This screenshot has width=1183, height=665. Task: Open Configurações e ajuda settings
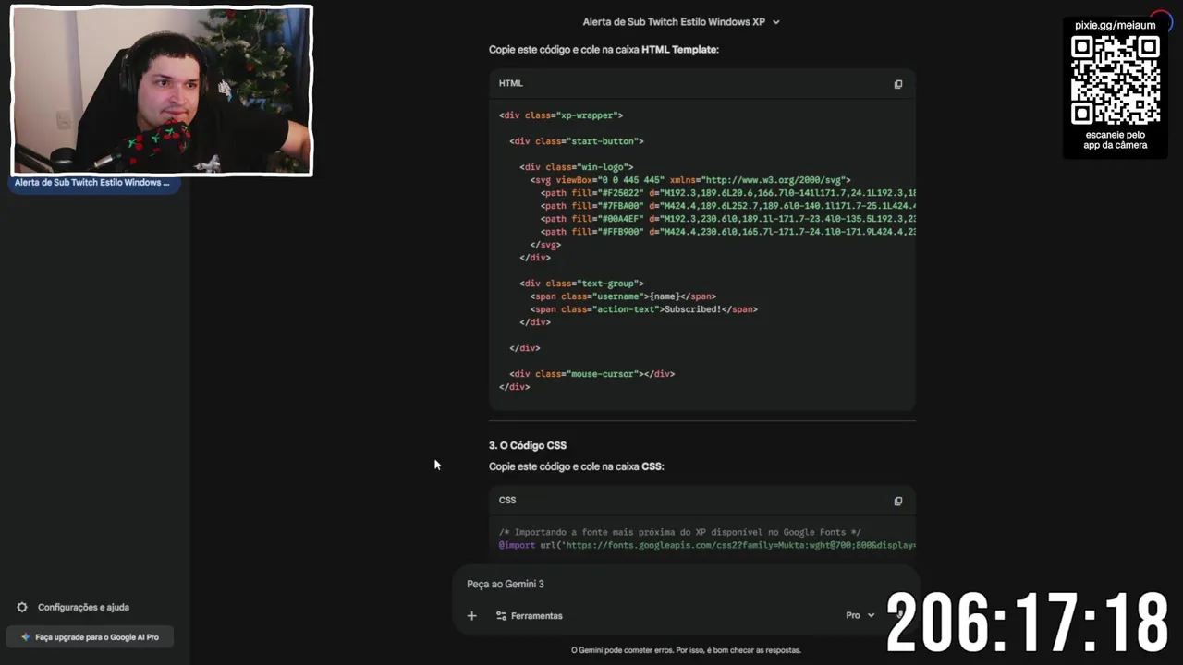(73, 607)
